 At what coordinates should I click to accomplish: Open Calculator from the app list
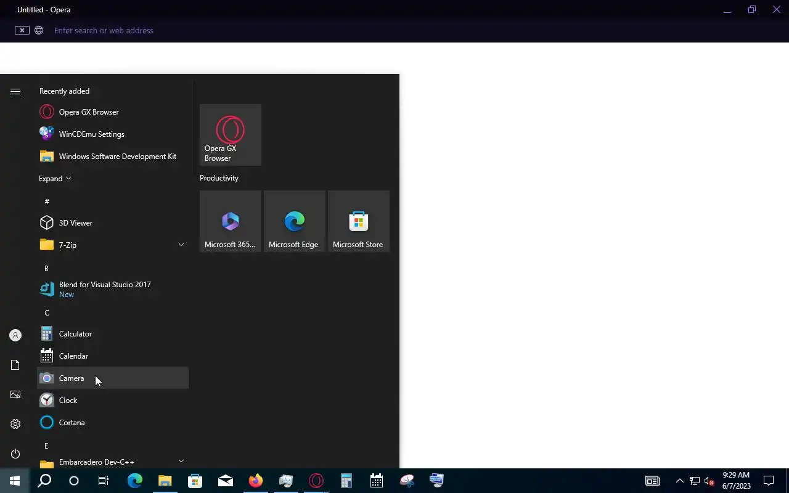113,334
